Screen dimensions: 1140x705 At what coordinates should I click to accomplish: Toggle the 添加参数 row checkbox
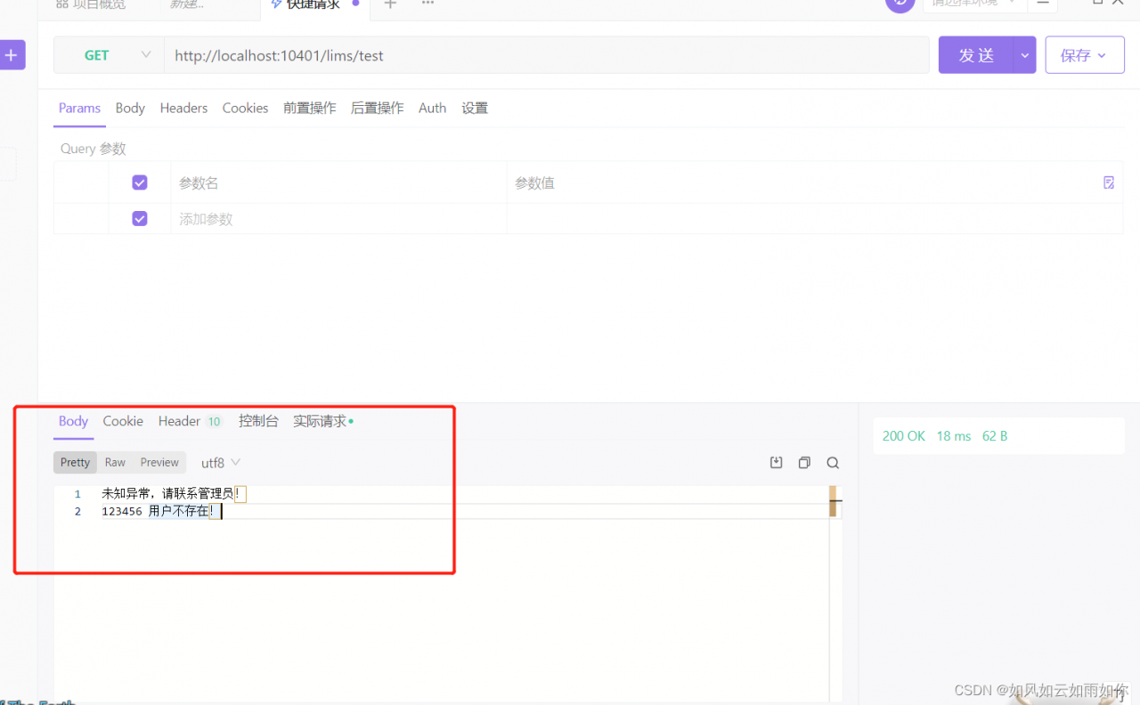tap(140, 218)
